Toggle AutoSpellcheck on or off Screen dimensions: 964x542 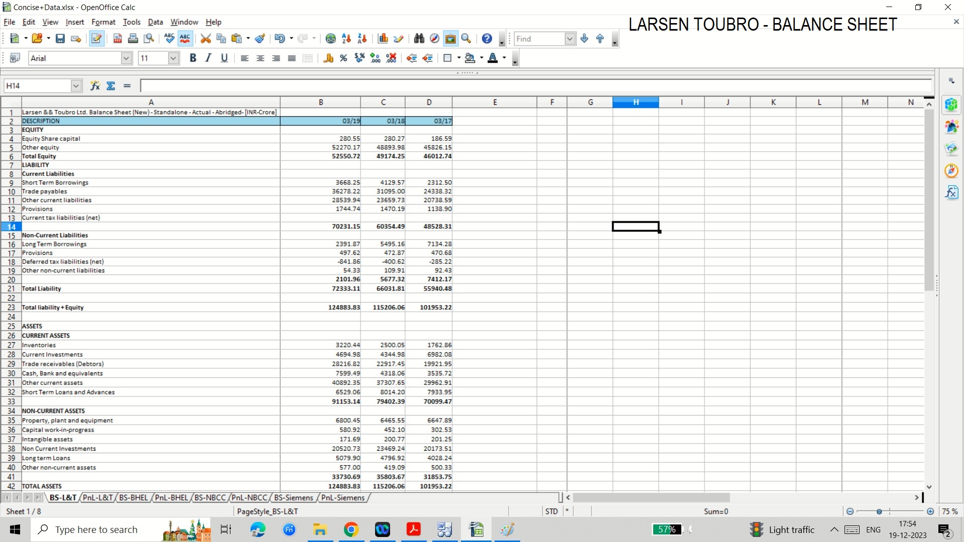185,39
